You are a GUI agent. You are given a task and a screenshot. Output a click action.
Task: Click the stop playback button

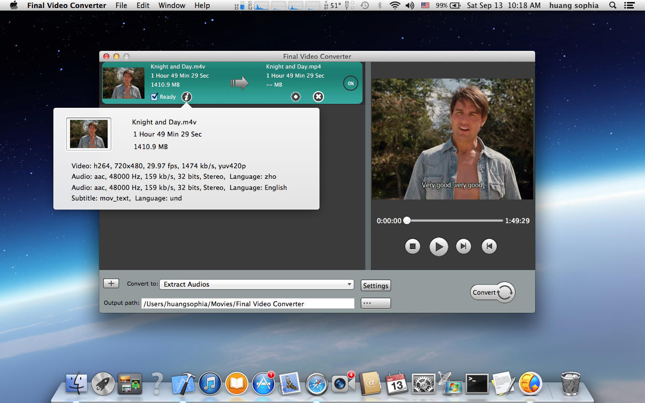point(413,246)
